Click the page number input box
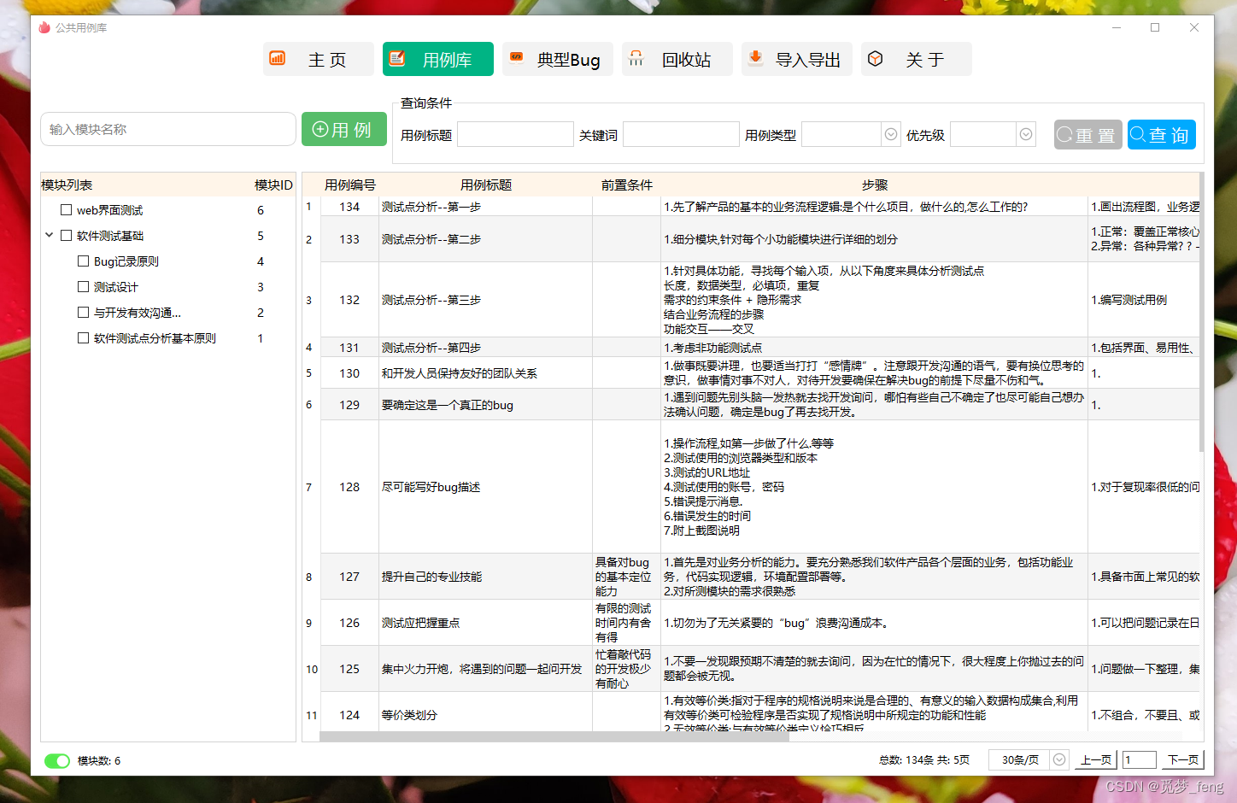1237x803 pixels. (x=1140, y=759)
